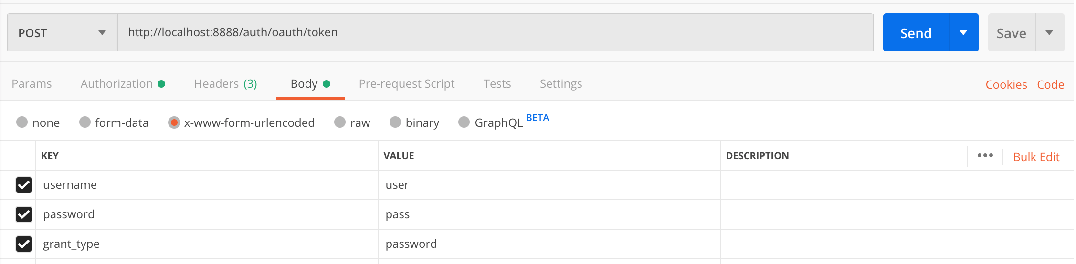Screen dimensions: 1076x264
Task: Click the request URL input field
Action: [495, 32]
